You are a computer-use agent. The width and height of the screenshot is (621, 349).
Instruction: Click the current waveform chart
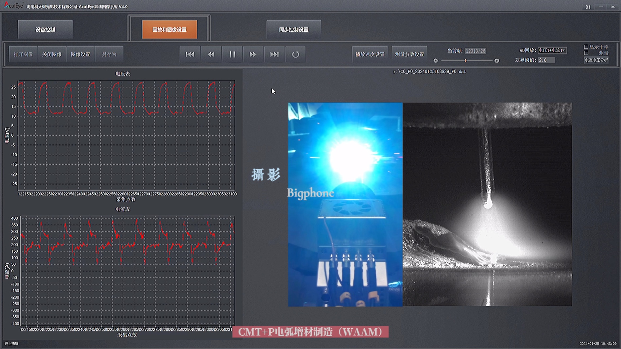click(x=127, y=271)
